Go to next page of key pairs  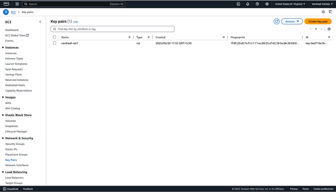[321, 29]
